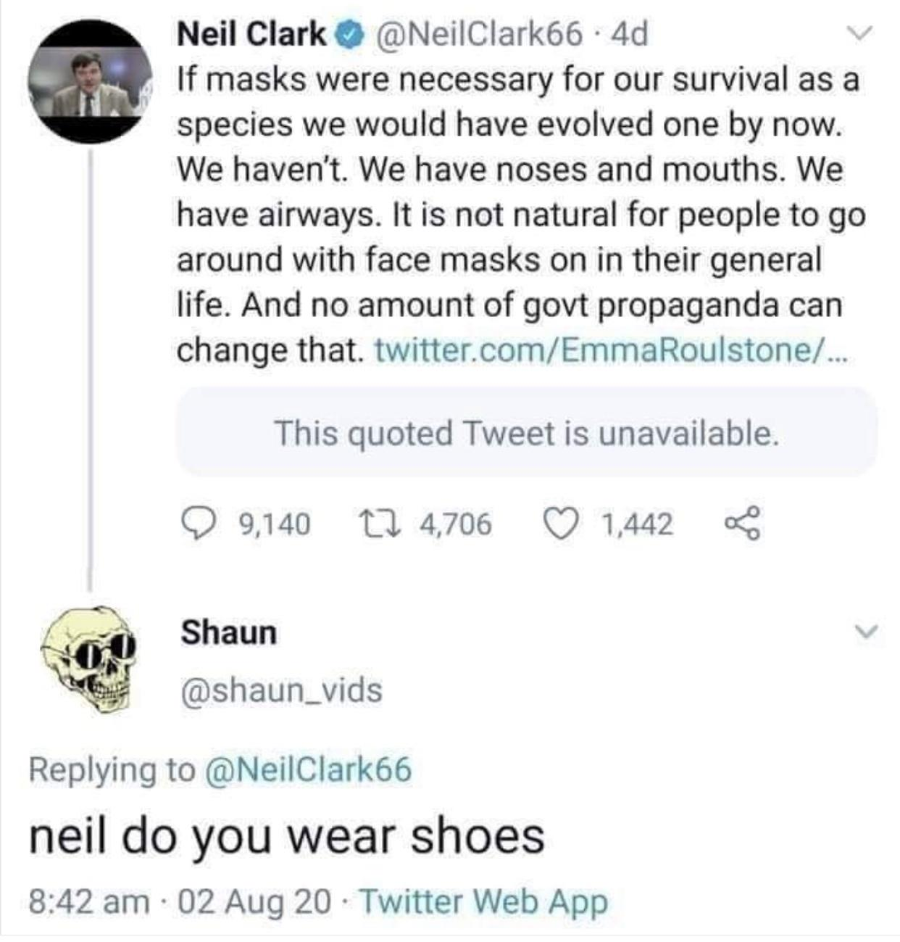Screen dimensions: 900x942
Task: Click the @NeilClark66 handle in tweet header
Action: (x=476, y=34)
